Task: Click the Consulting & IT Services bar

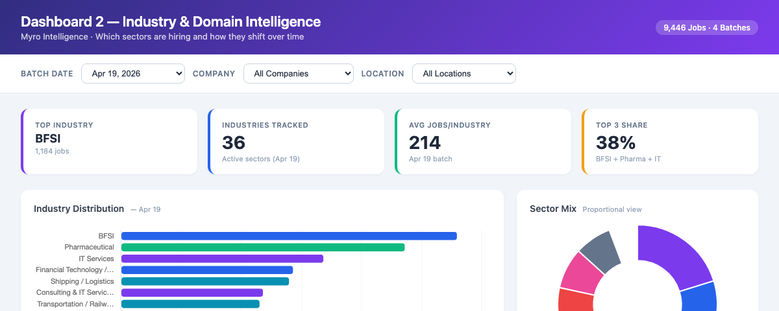Action: pyautogui.click(x=192, y=292)
